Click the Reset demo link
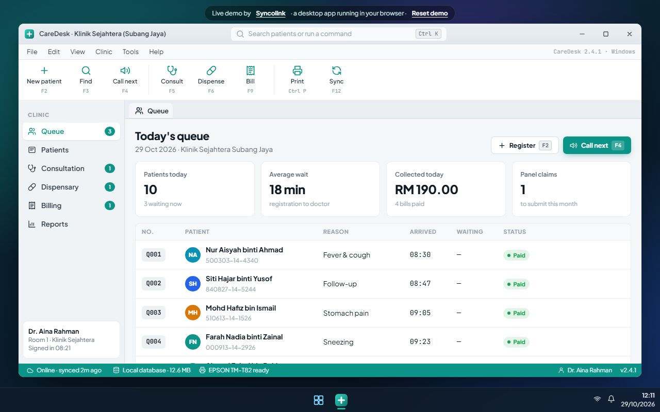This screenshot has height=412, width=660. pyautogui.click(x=430, y=13)
